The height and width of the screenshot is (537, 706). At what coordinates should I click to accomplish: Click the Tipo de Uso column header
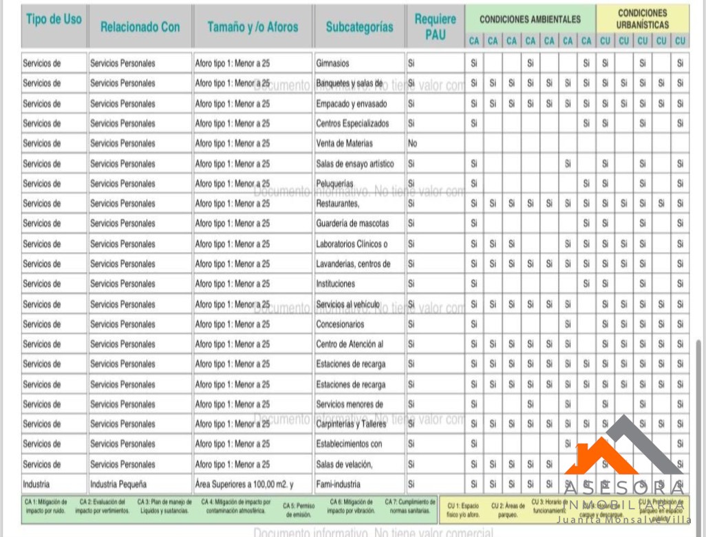54,20
